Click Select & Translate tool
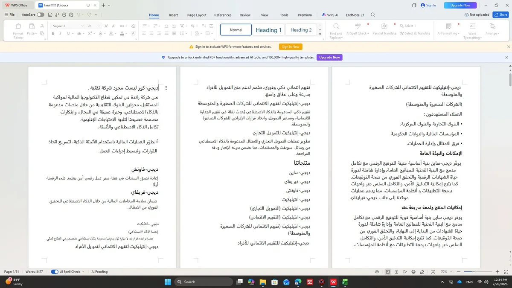Viewport: 512px width, 288px height. 415,33
